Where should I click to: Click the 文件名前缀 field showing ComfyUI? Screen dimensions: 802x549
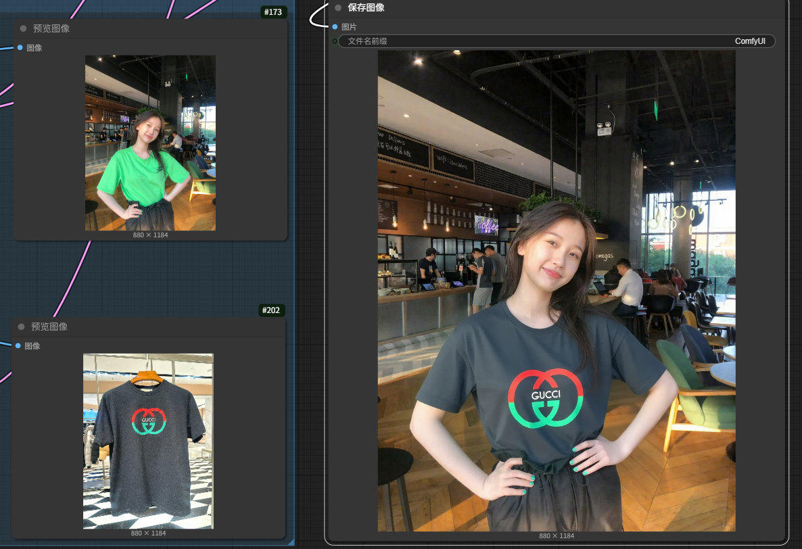tap(556, 41)
